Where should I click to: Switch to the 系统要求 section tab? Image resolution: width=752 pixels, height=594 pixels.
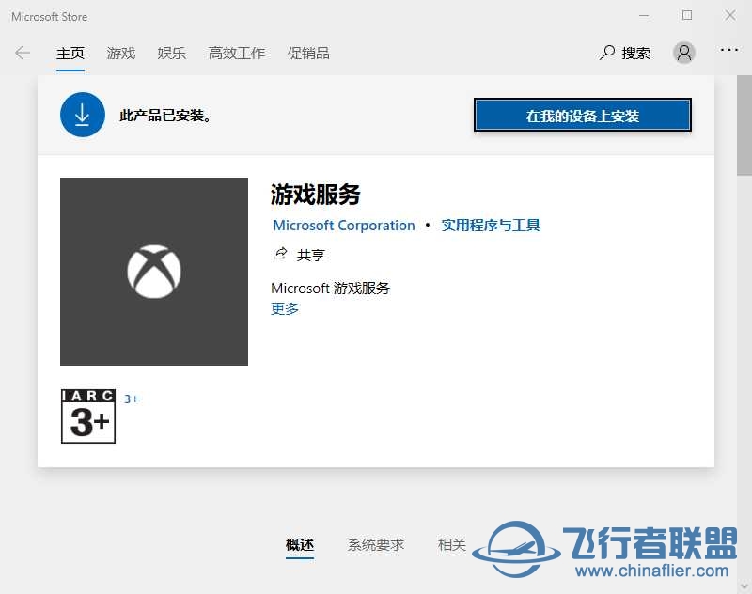[376, 545]
